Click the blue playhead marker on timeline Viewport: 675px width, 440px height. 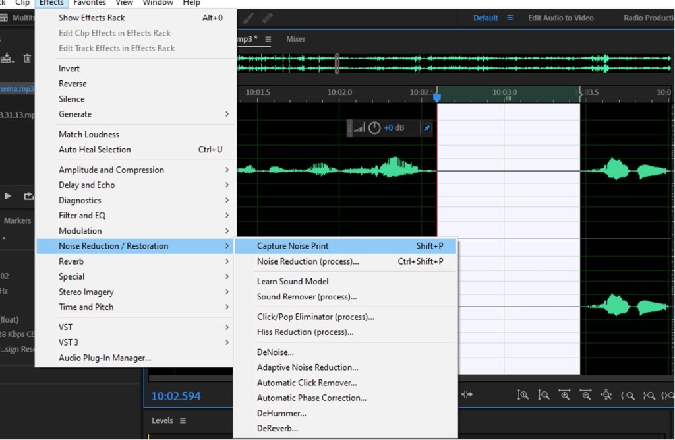pyautogui.click(x=436, y=98)
